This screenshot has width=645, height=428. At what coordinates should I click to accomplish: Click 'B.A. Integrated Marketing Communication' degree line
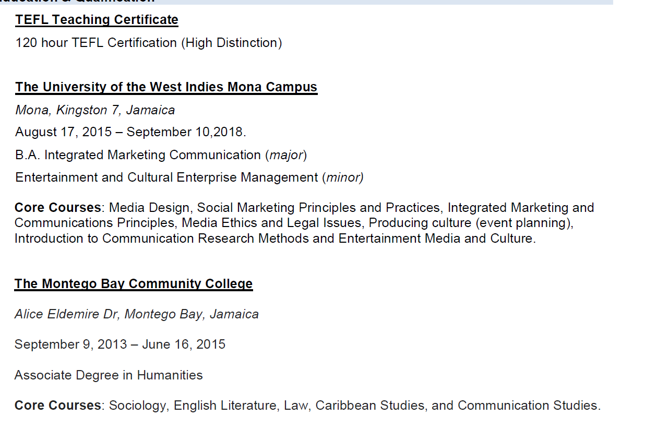[138, 155]
